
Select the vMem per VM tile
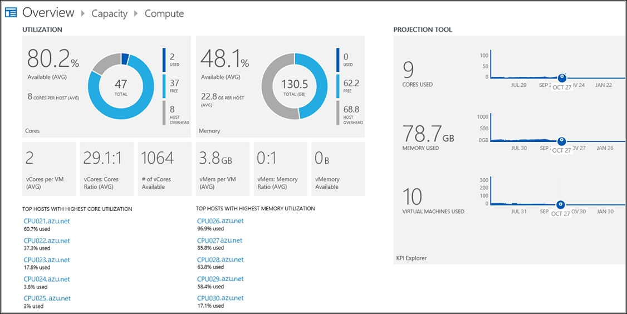click(223, 169)
